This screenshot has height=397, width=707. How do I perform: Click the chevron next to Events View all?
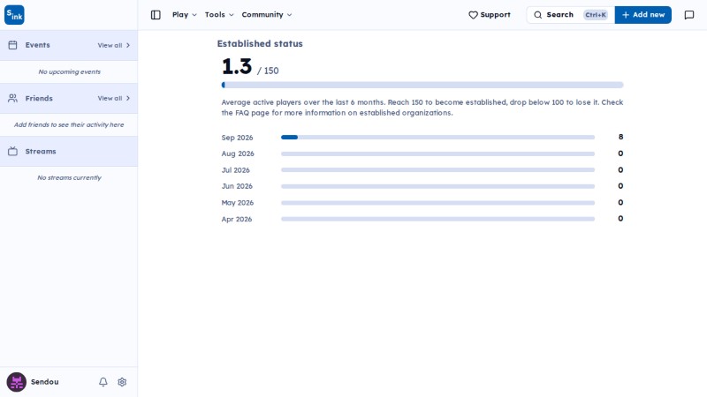128,46
